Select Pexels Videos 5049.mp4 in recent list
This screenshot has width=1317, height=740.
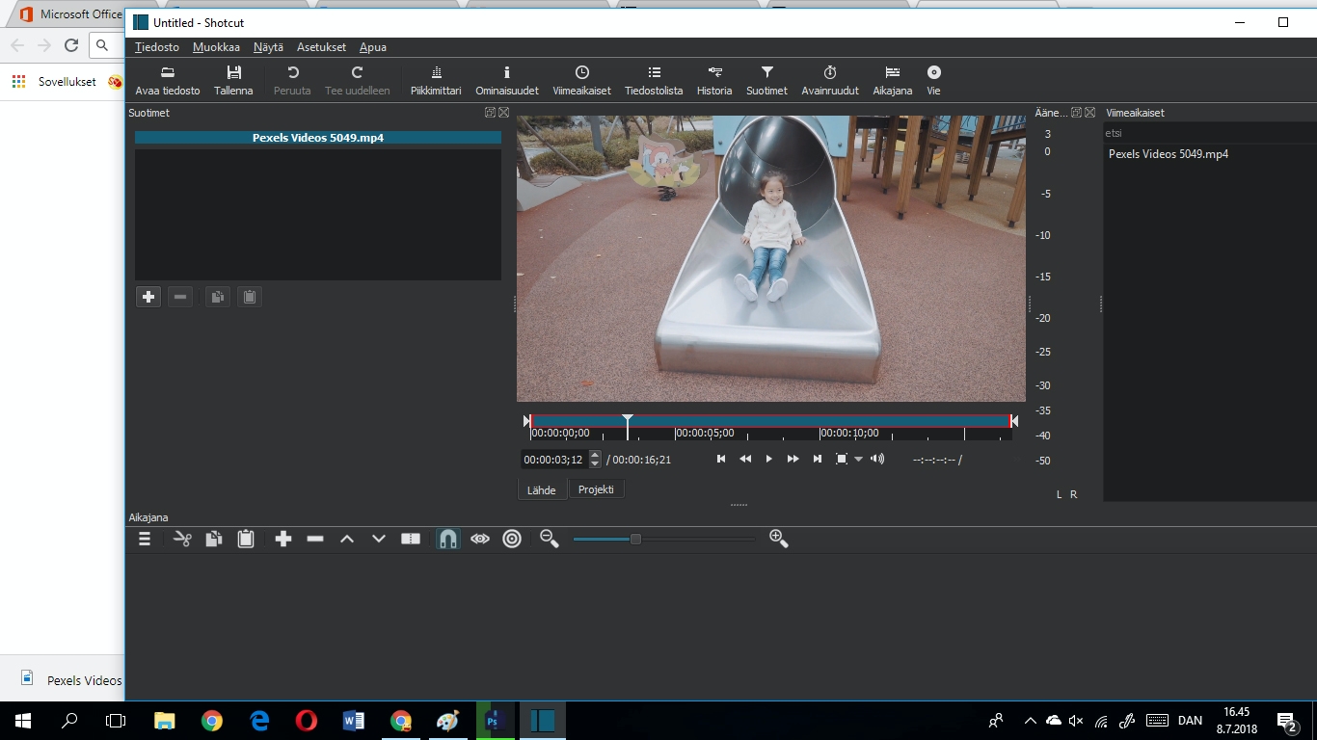[1168, 154]
